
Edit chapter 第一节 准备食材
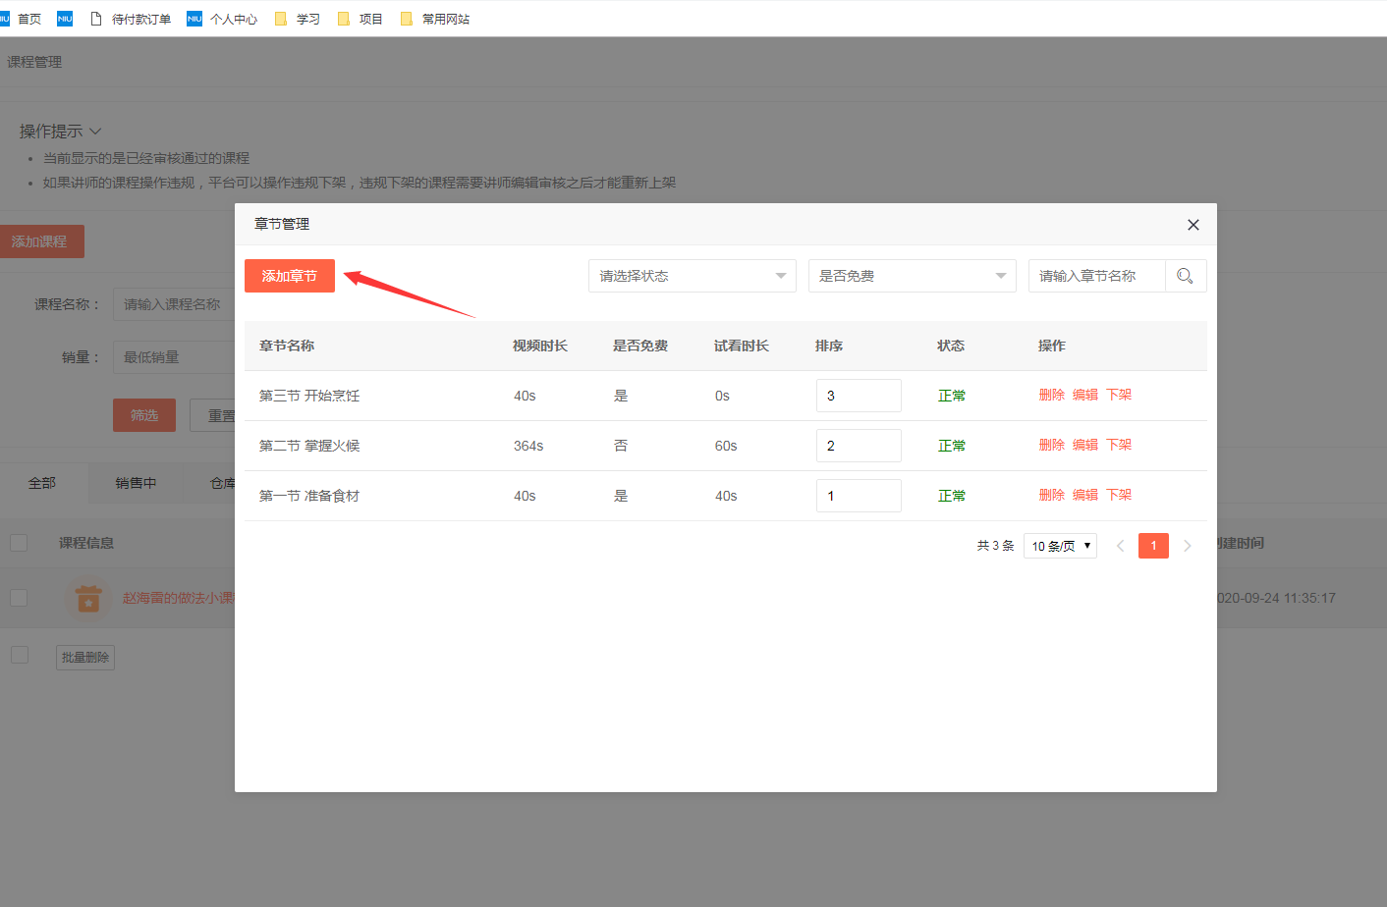1085,495
